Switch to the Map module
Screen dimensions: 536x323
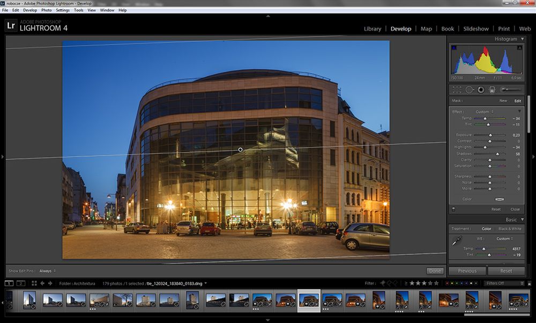coord(426,29)
